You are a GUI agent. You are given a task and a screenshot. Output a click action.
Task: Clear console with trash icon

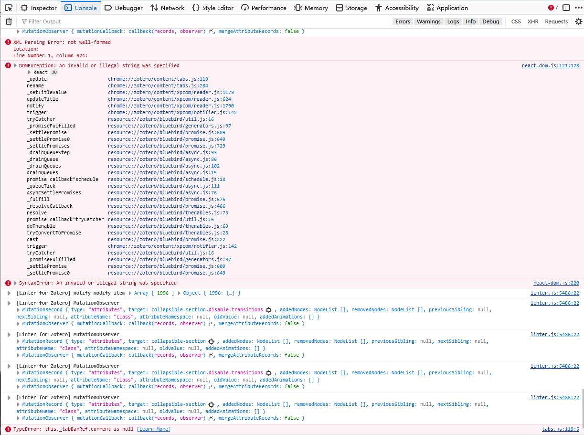click(x=9, y=21)
